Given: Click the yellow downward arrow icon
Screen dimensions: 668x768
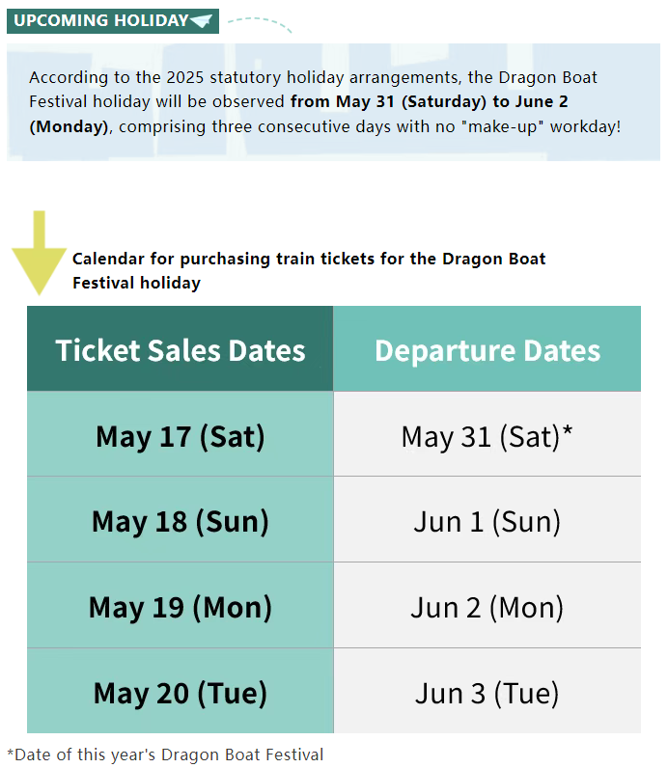Looking at the screenshot, I should coord(40,253).
